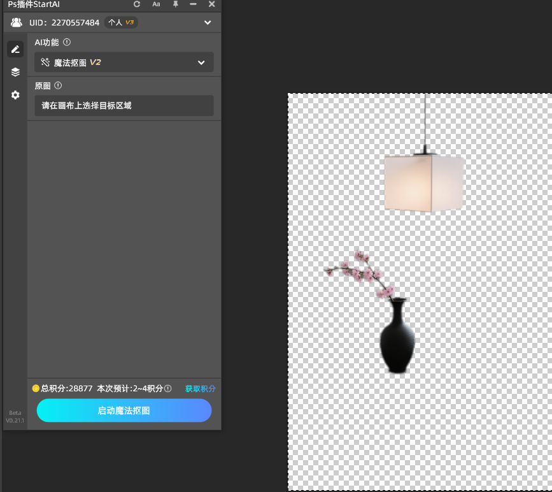Expand the account chevron in UID row
The image size is (552, 492).
[x=208, y=23]
